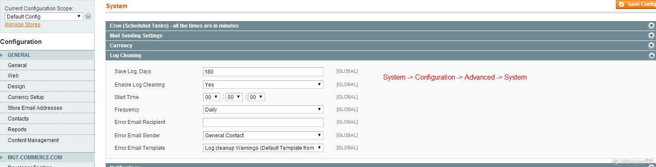The height and width of the screenshot is (167, 656).
Task: Open the Currency Setup tab
Action: (47, 97)
